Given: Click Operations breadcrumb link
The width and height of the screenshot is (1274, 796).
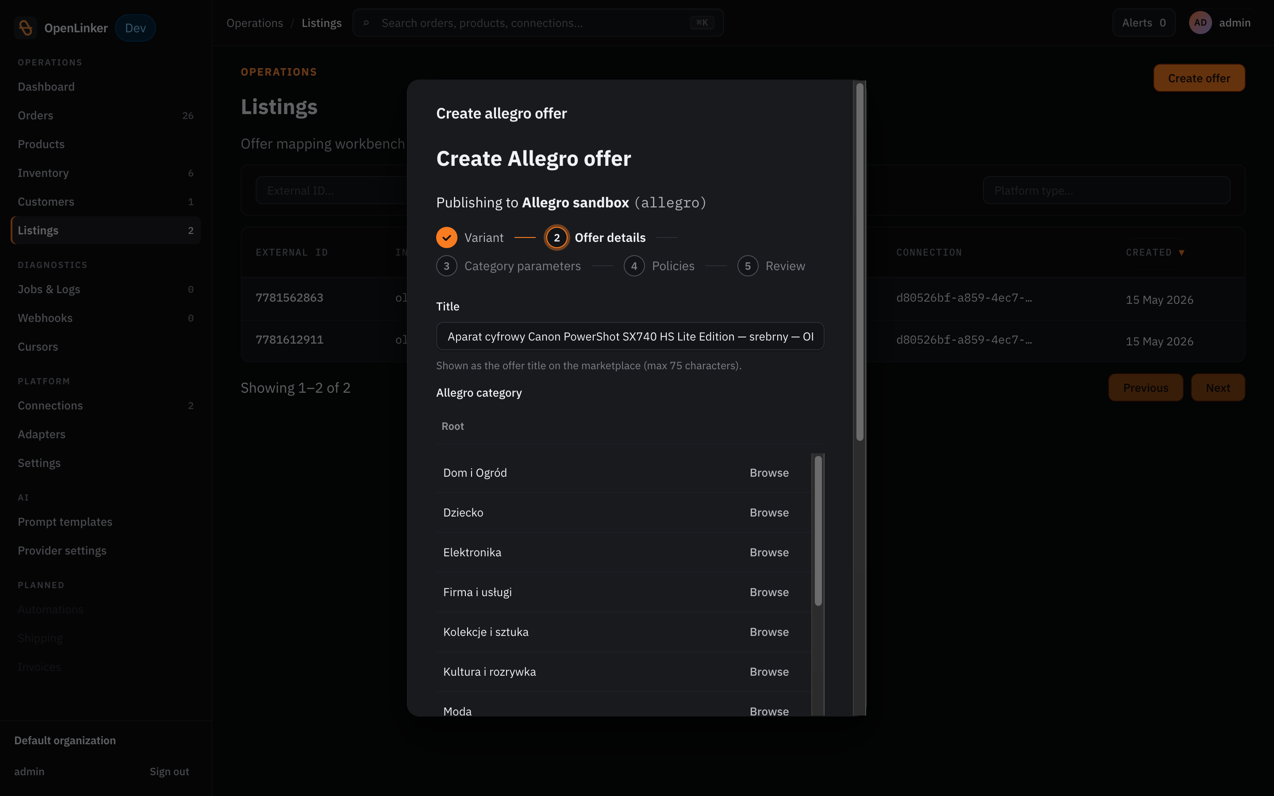Looking at the screenshot, I should [x=255, y=23].
